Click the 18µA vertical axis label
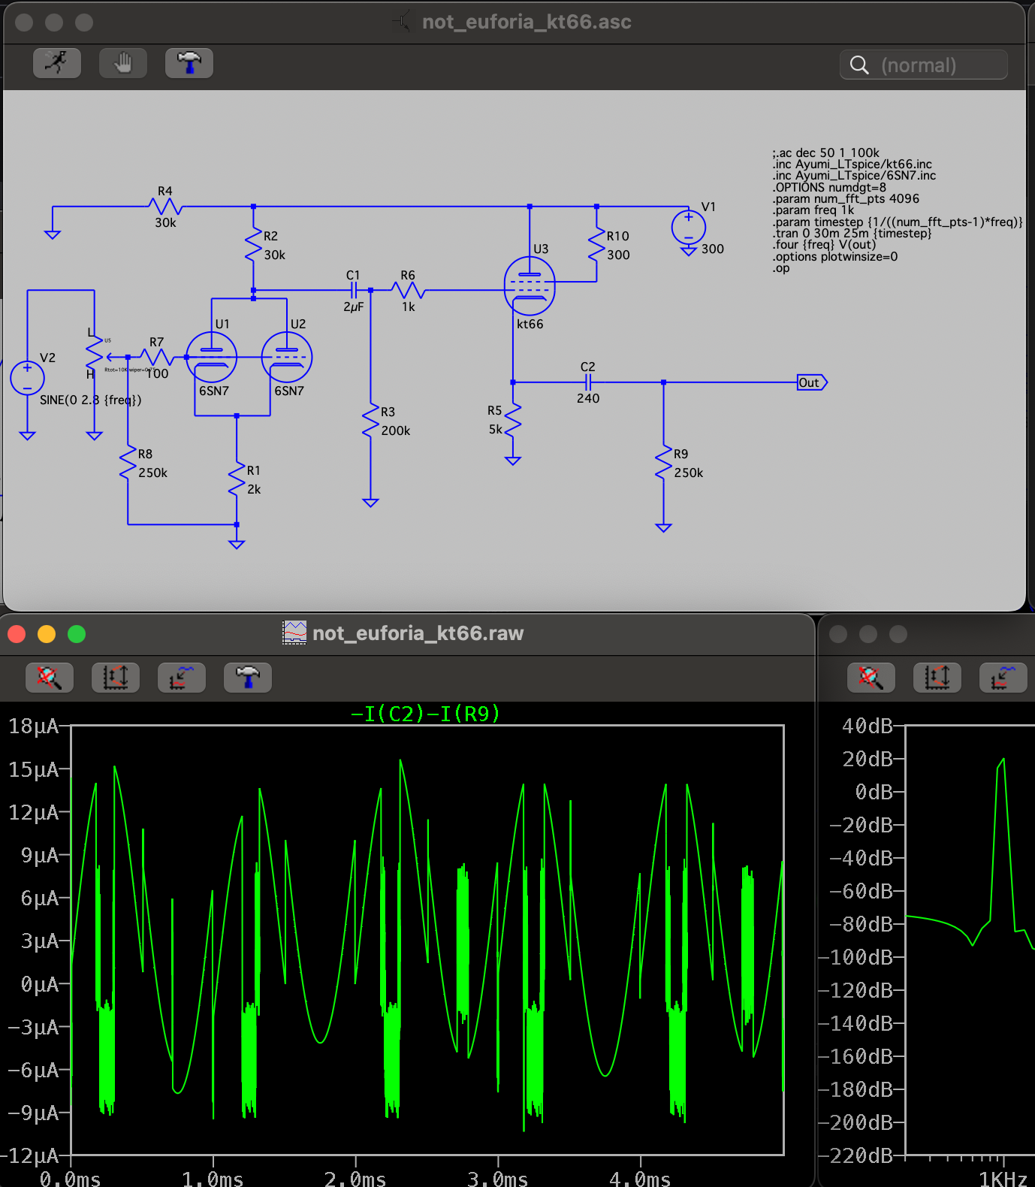This screenshot has height=1187, width=1035. 33,726
